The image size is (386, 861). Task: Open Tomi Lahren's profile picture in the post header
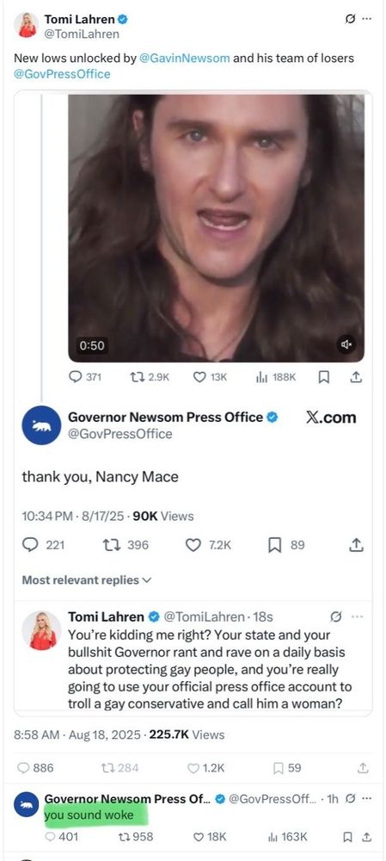(x=27, y=25)
